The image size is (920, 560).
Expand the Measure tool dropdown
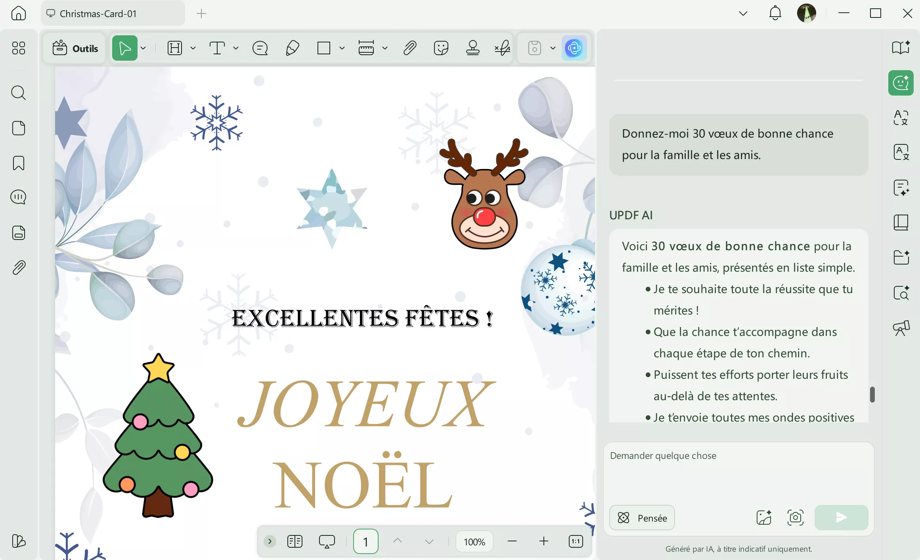pyautogui.click(x=384, y=48)
